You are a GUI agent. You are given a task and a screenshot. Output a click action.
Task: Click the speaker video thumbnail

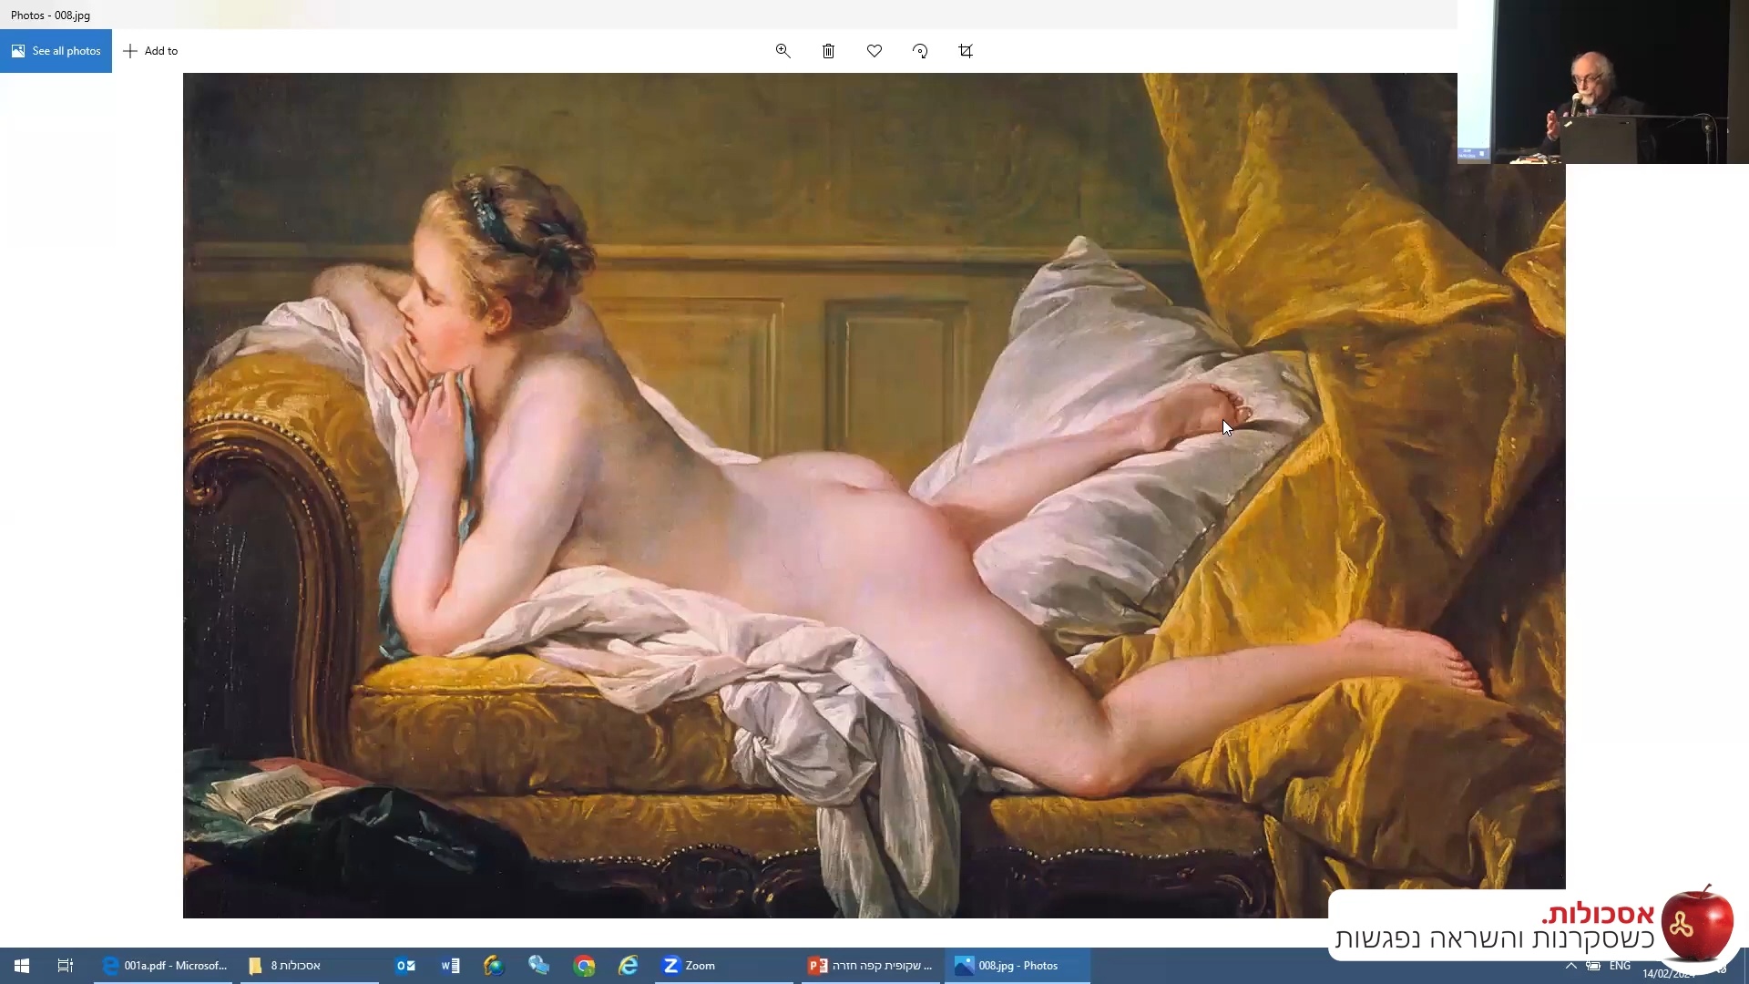tap(1603, 82)
